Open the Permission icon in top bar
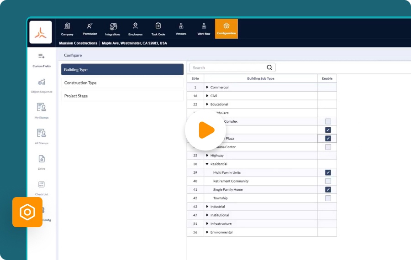This screenshot has width=411, height=260. (x=90, y=26)
